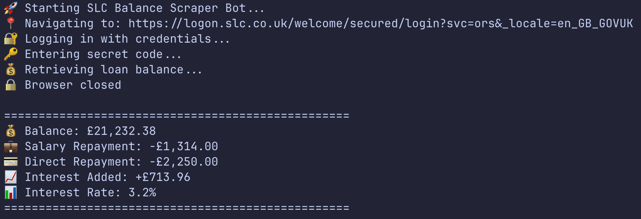
Task: Click the briefcase icon beside Salary Repayment
Action: click(x=11, y=146)
